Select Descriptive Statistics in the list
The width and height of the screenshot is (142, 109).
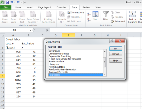click(x=76, y=53)
